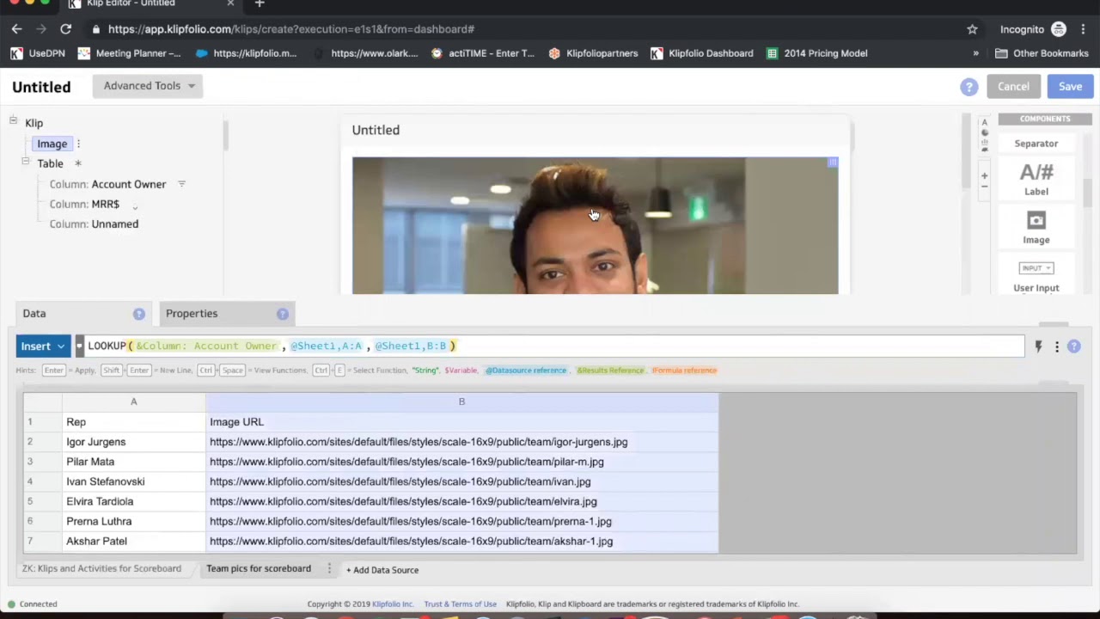Open the Insert dropdown menu

coord(42,346)
